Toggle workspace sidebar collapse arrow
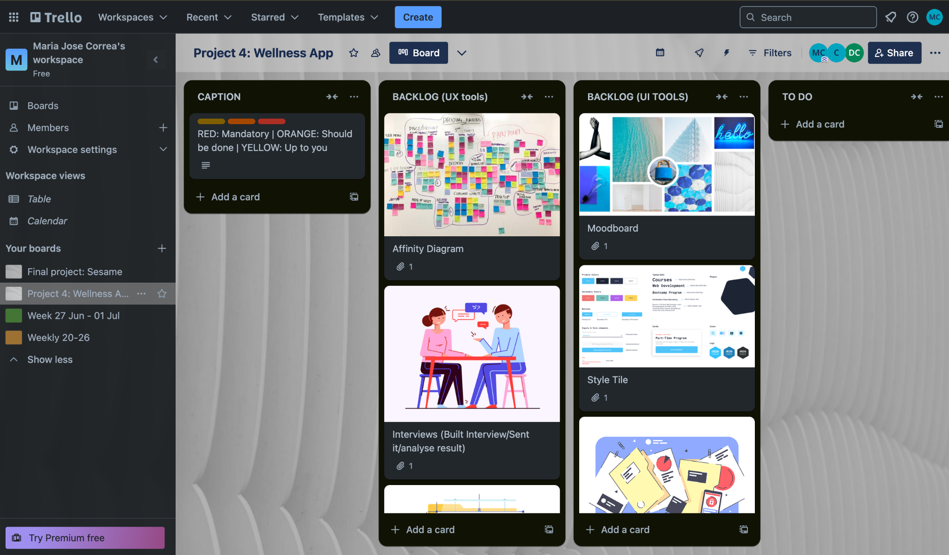949x555 pixels. 155,59
